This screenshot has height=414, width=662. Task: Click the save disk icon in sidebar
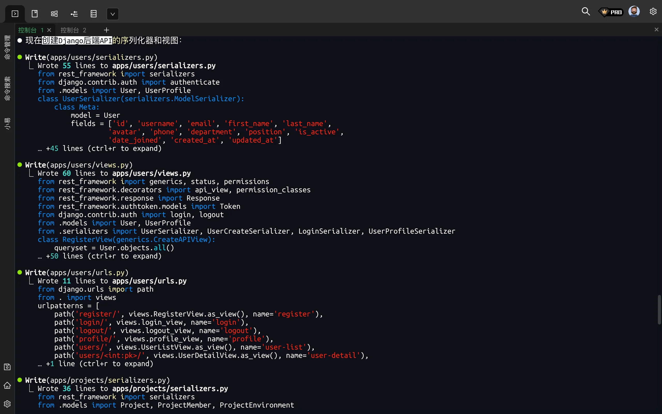(x=7, y=367)
